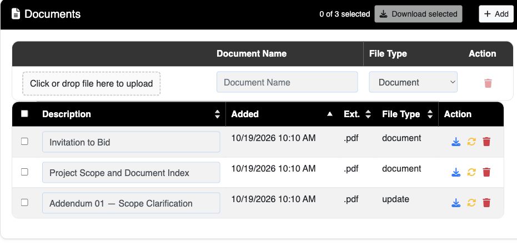This screenshot has height=251, width=517.
Task: Click the 0 of 3 selected text
Action: click(x=344, y=14)
